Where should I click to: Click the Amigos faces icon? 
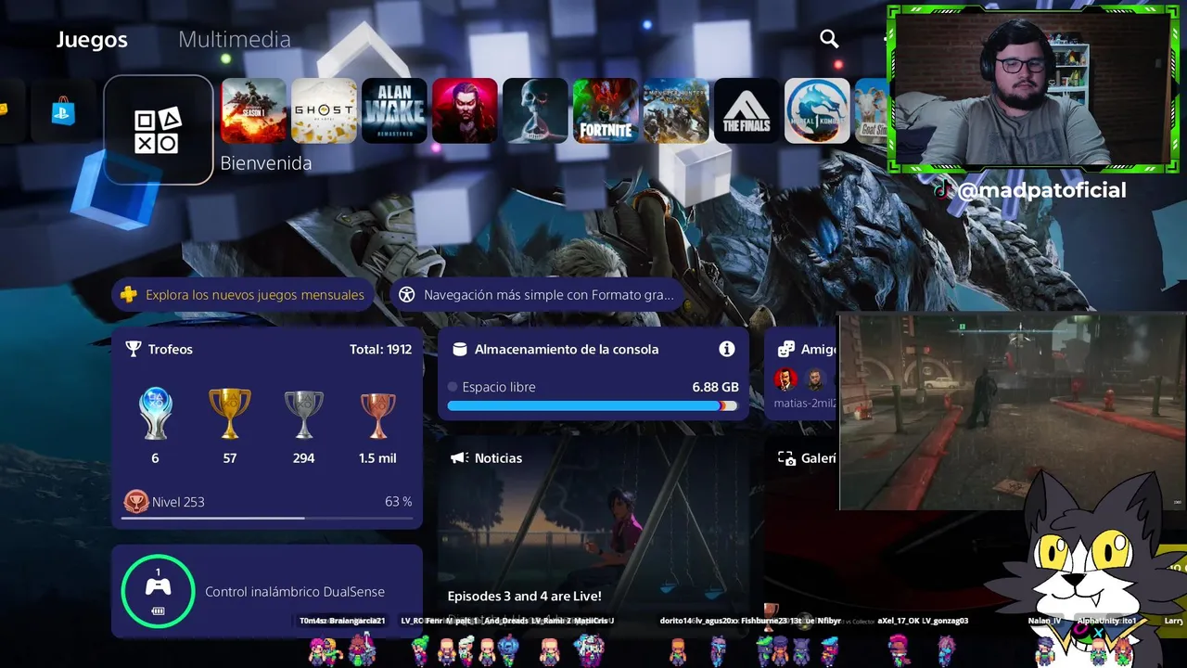[786, 349]
